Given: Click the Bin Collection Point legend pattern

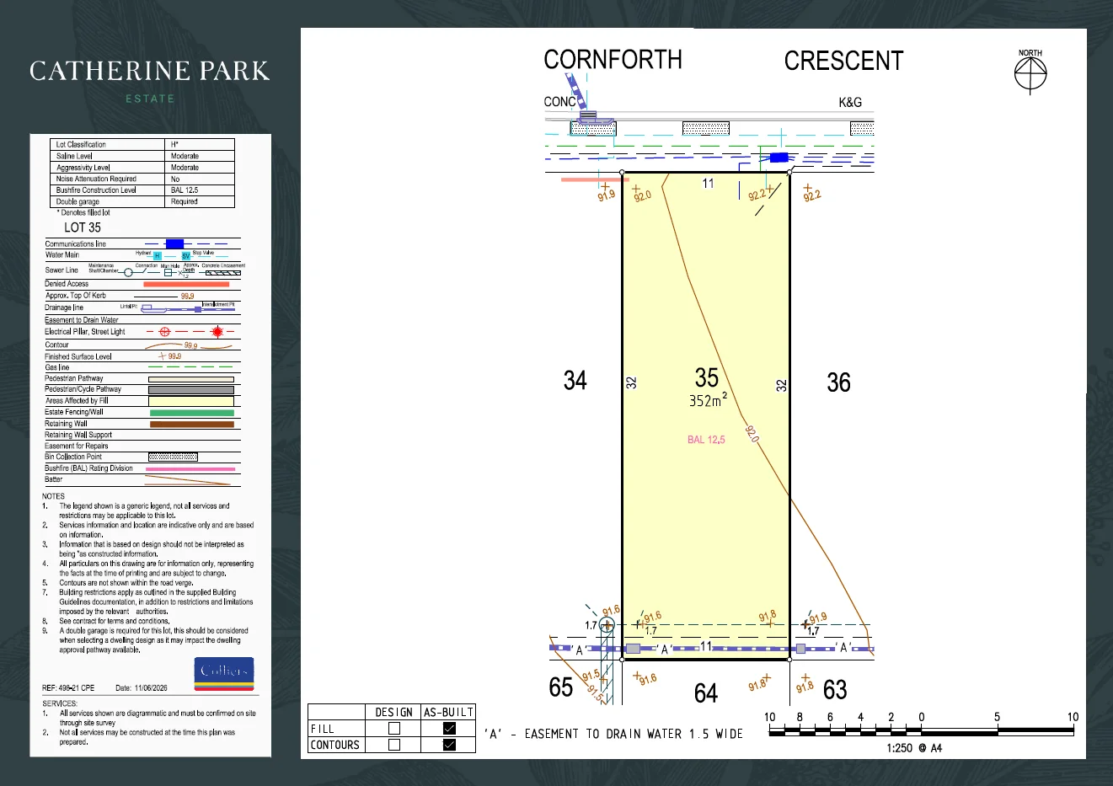Looking at the screenshot, I should click(173, 457).
